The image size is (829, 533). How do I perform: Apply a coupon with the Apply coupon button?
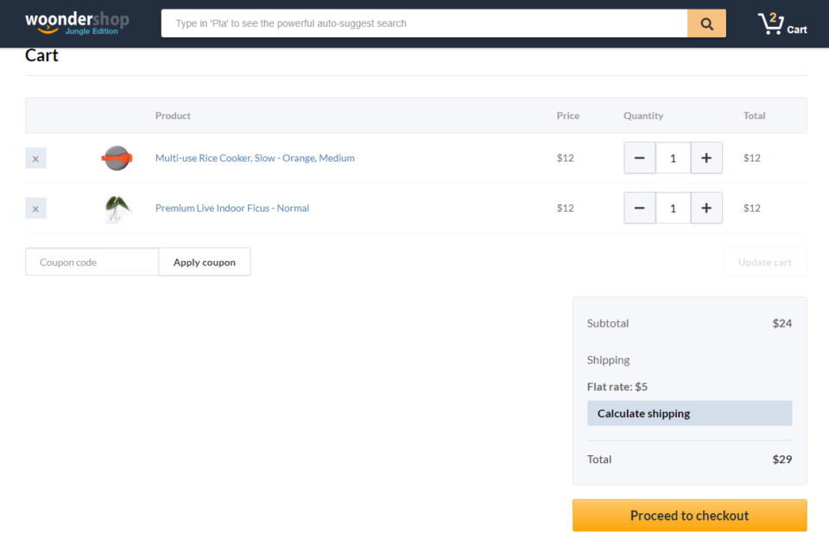tap(204, 262)
